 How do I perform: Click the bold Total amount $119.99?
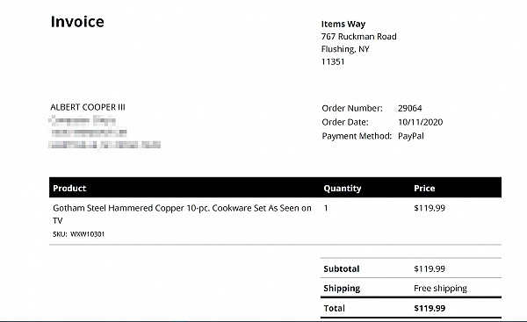pos(430,308)
